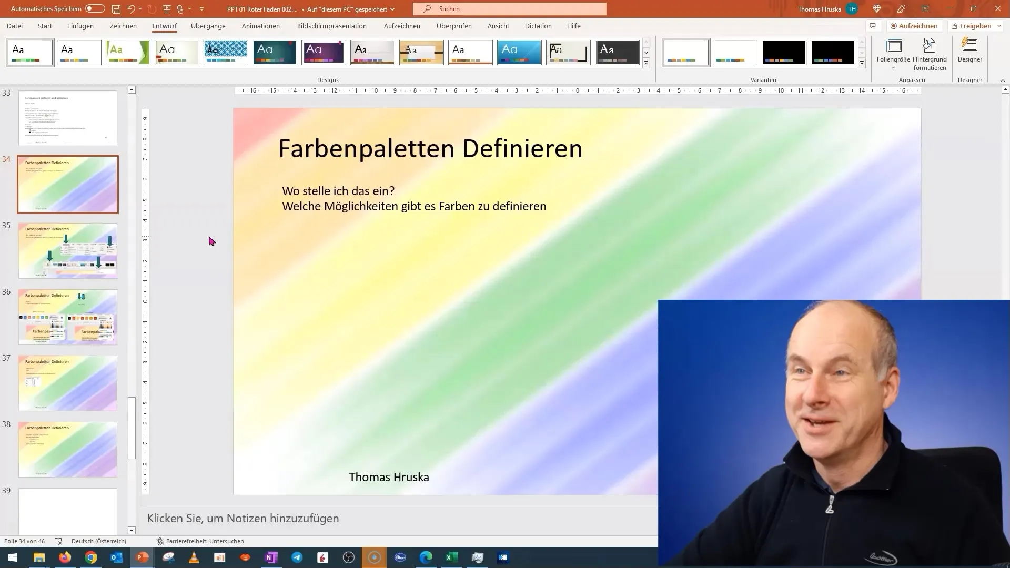Open Firefox from the taskbar

click(65, 557)
